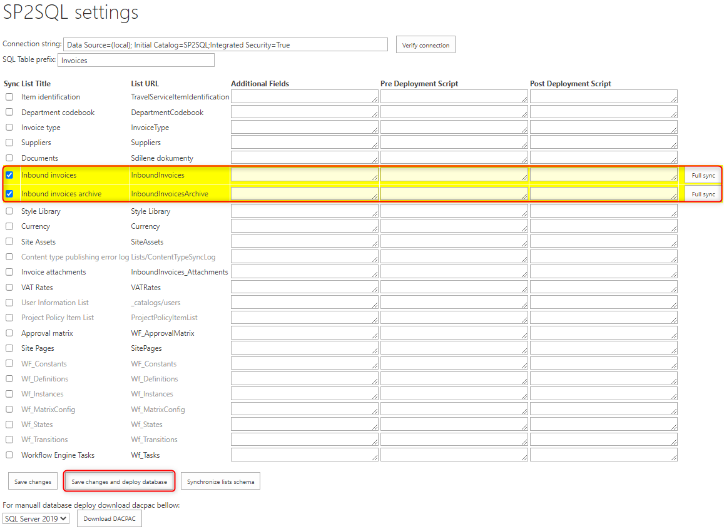Click the Verify connection button
This screenshot has height=529, width=724.
click(x=426, y=45)
